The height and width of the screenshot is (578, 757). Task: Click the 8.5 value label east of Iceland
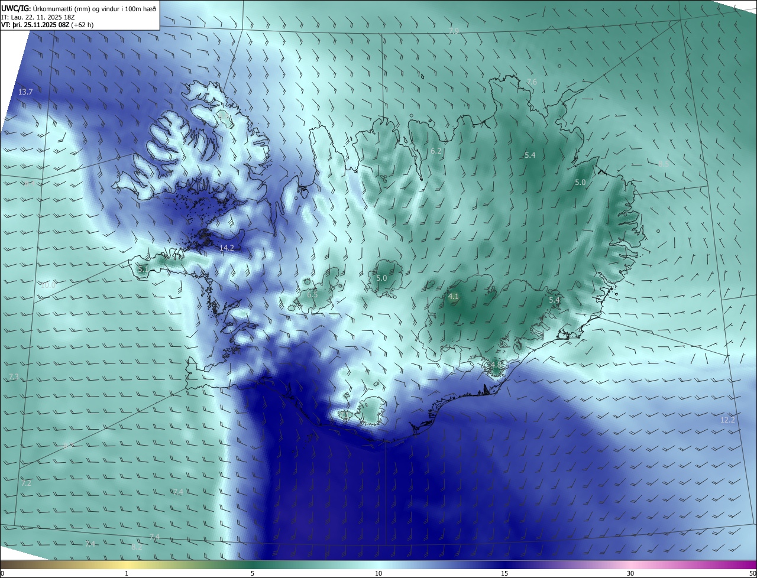coord(664,164)
